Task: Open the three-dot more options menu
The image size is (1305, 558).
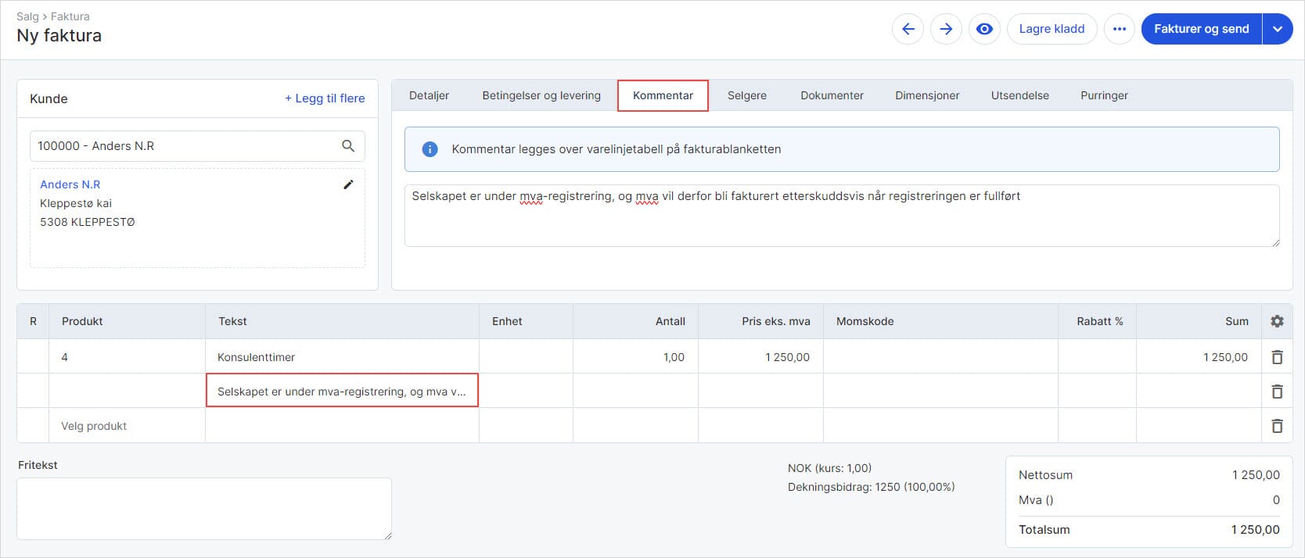Action: (x=1119, y=29)
